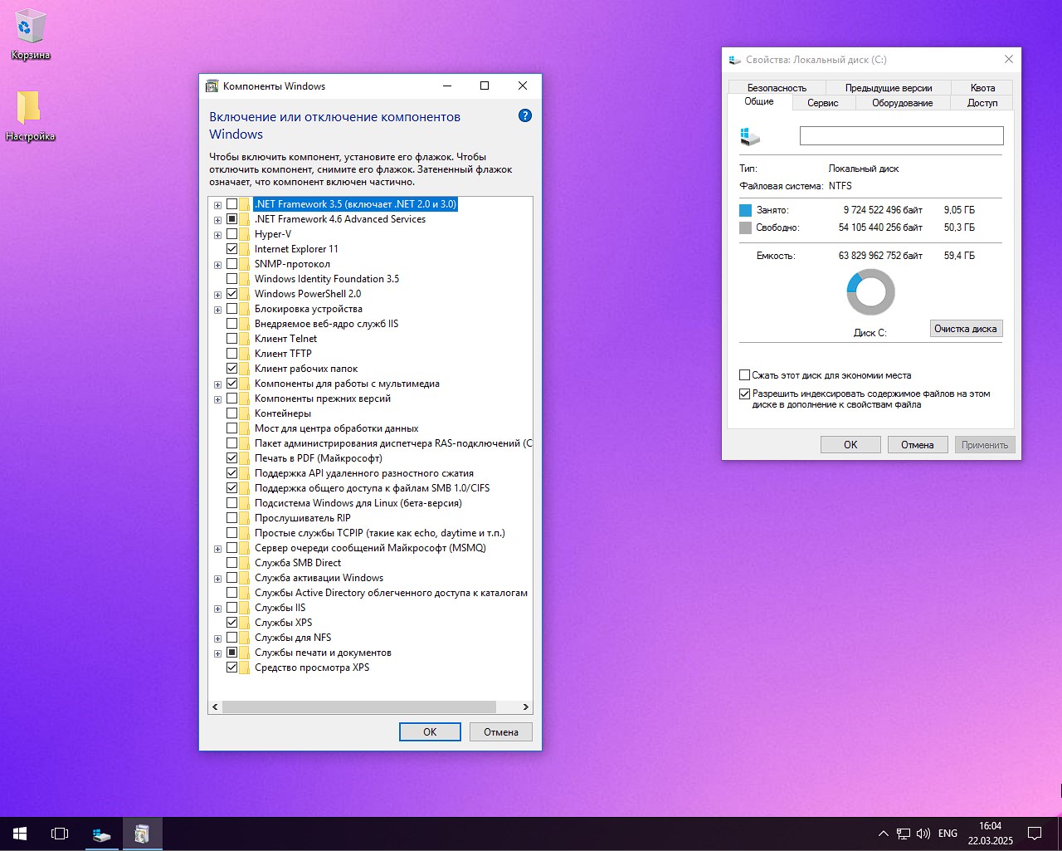Click the folder icon next to Hyper-V
The image size is (1062, 851).
pyautogui.click(x=245, y=234)
